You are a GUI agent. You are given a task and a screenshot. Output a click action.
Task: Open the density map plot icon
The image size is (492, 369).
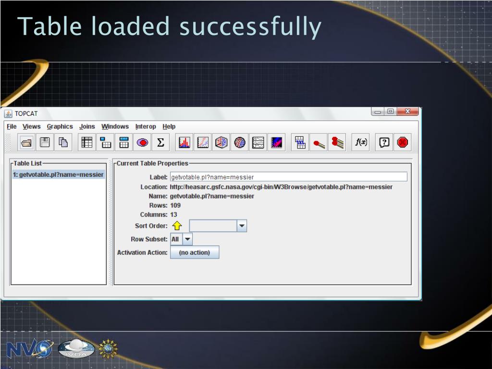pyautogui.click(x=276, y=143)
